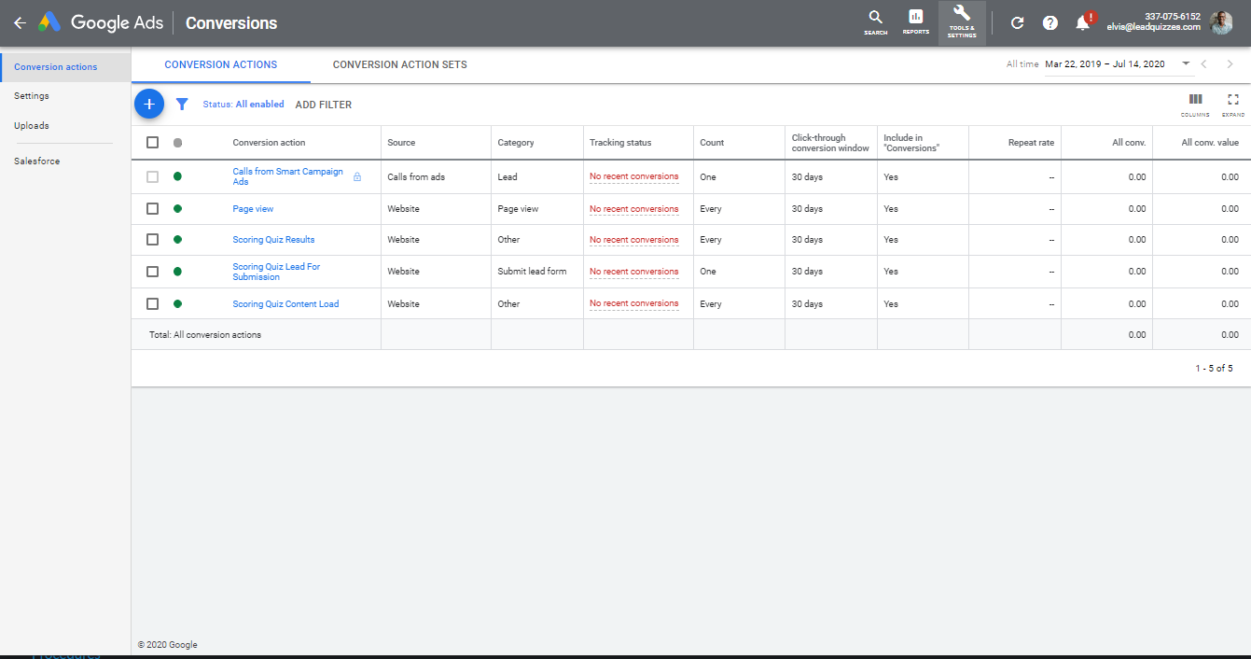The width and height of the screenshot is (1251, 659).
Task: Go to previous date range arrow
Action: coord(1204,64)
